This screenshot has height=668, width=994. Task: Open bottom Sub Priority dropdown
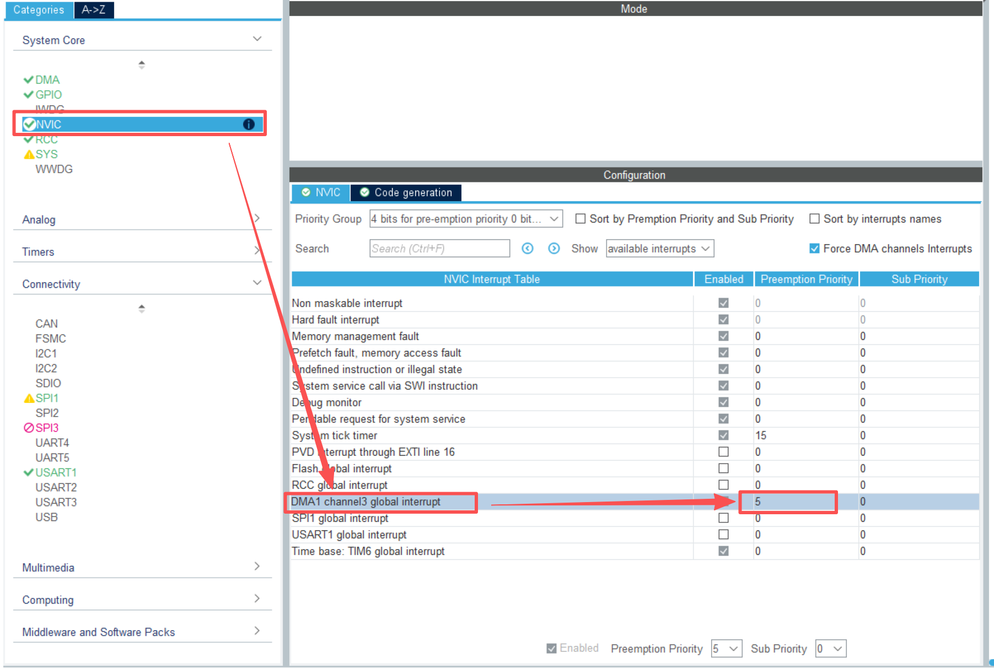[831, 649]
